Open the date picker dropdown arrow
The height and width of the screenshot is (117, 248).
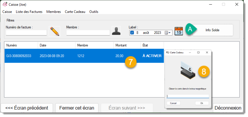coord(170,33)
